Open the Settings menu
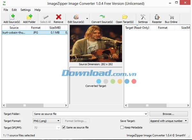The width and height of the screenshot is (192, 140). 26,10
